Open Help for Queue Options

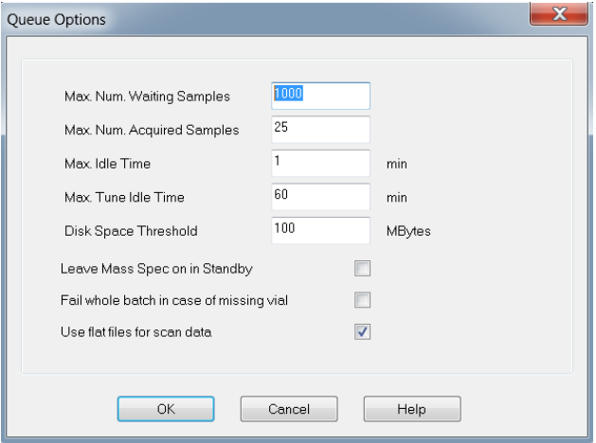click(412, 408)
